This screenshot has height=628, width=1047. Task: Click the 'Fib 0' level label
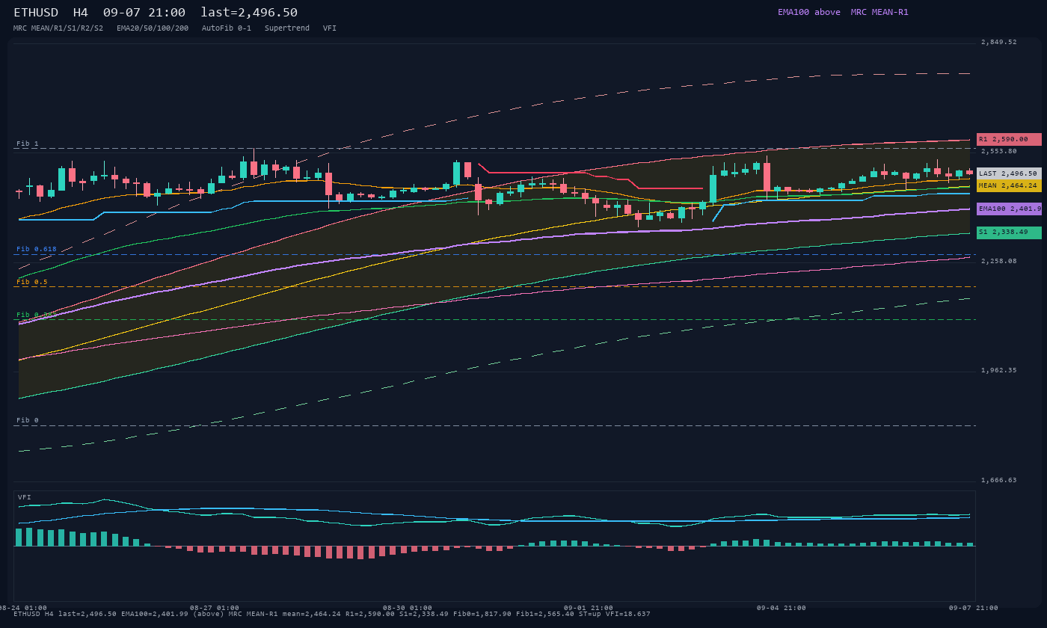(x=28, y=420)
